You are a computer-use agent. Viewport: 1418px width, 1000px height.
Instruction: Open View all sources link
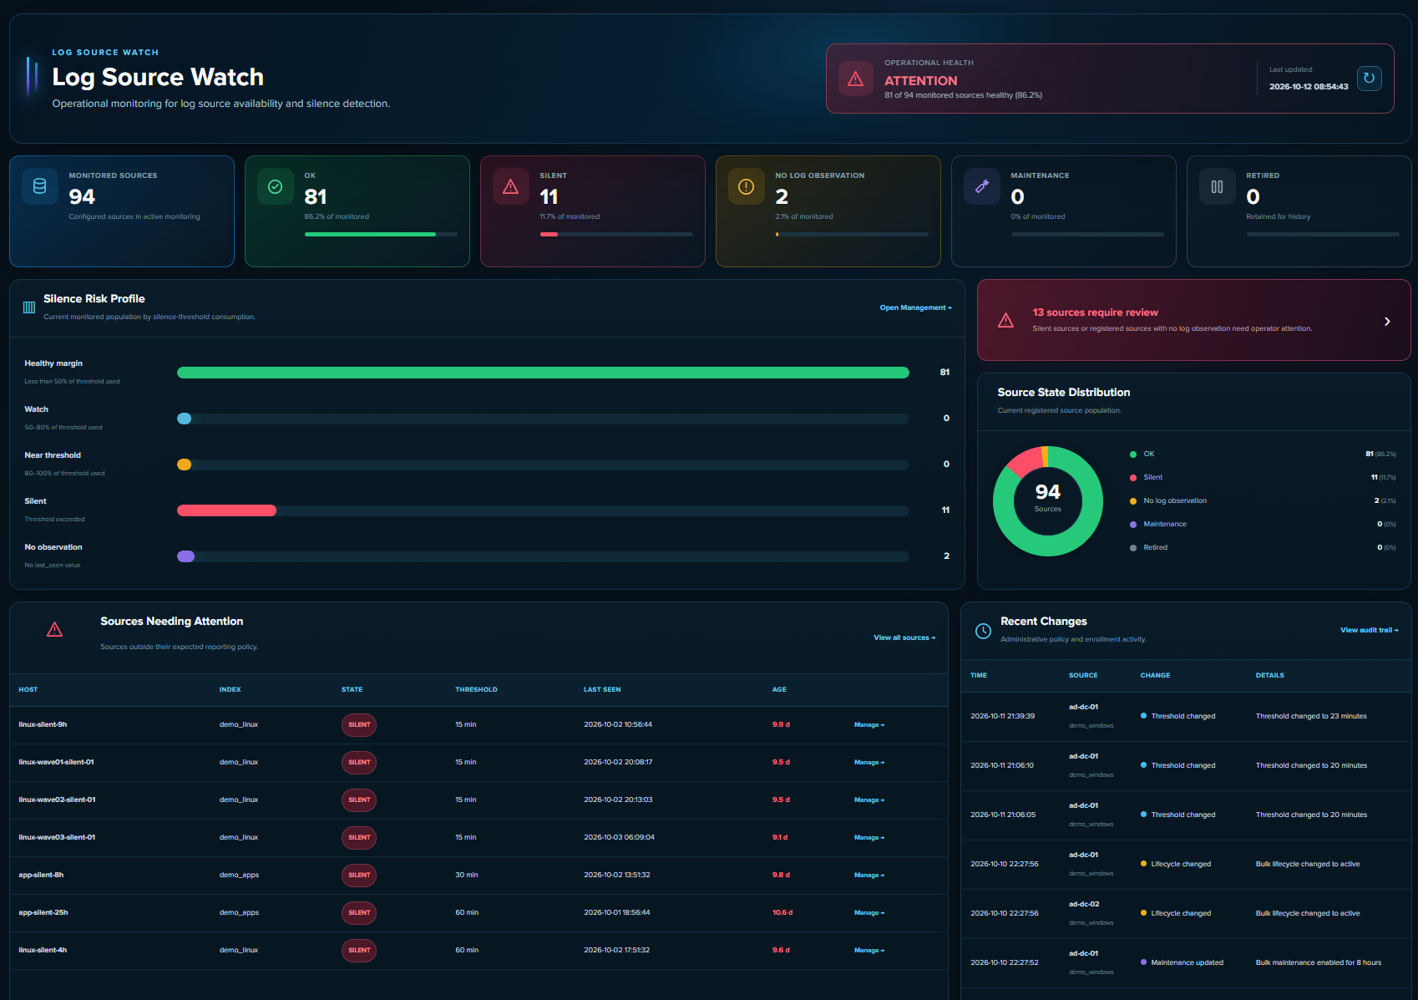[904, 637]
